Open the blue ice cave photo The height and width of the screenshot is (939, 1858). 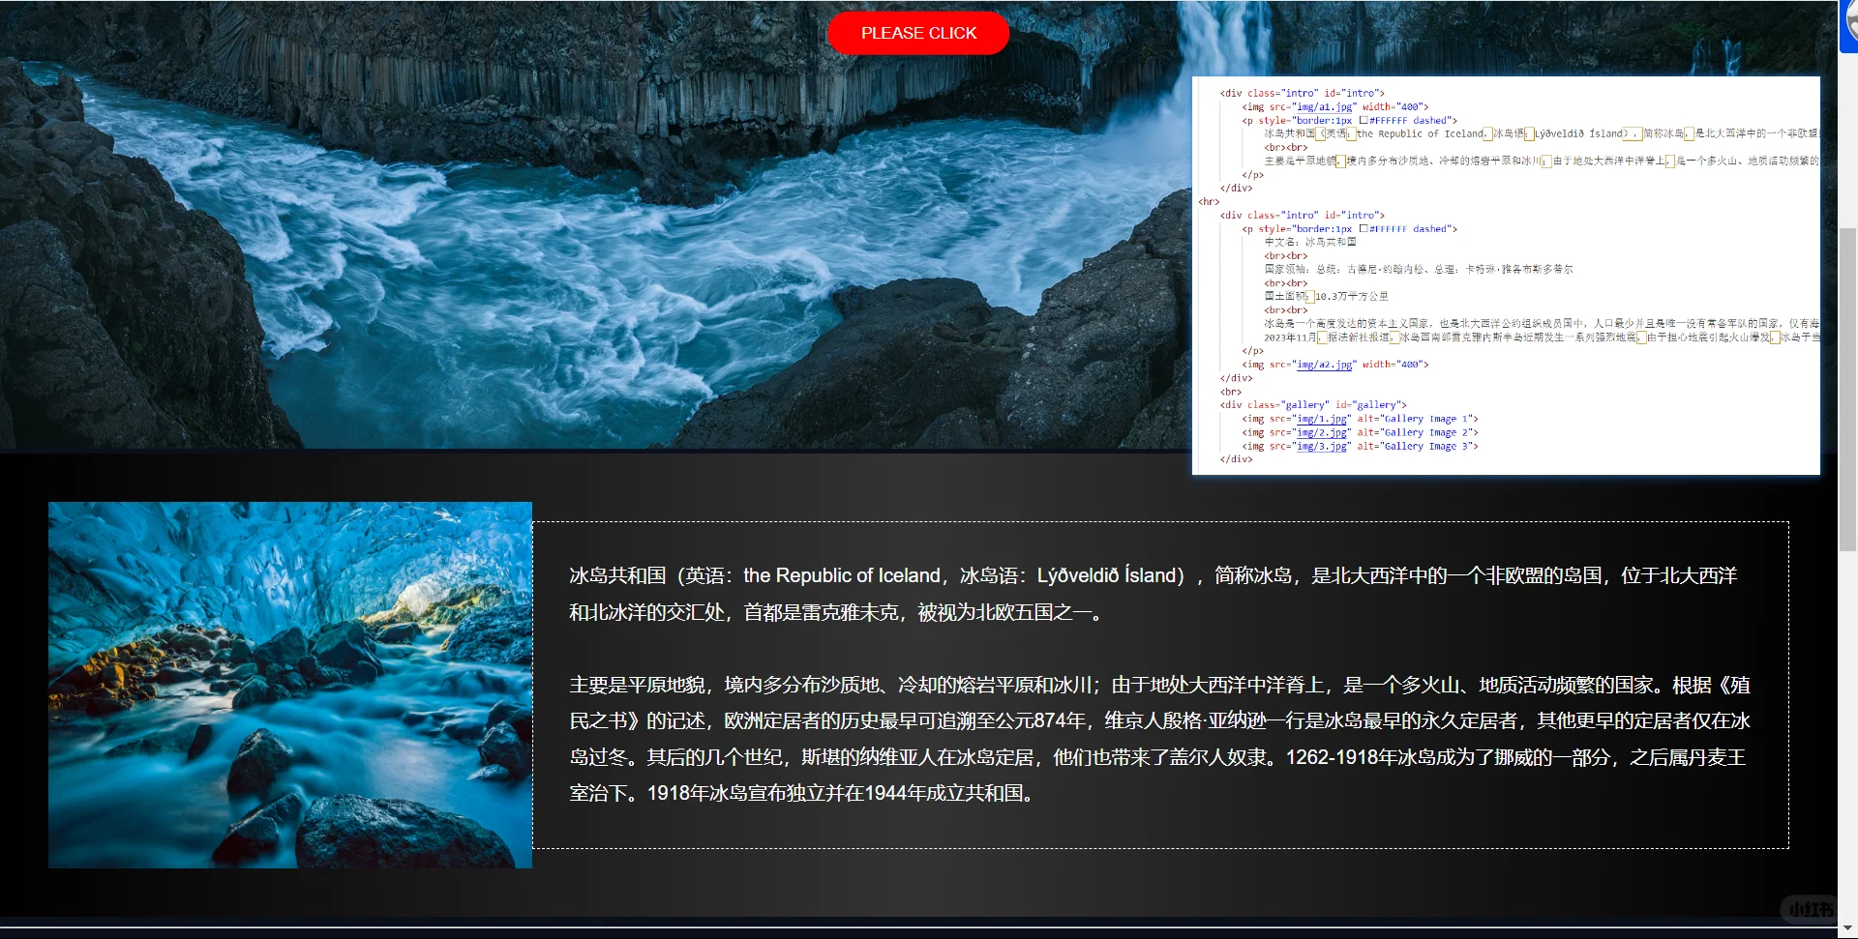coord(290,685)
